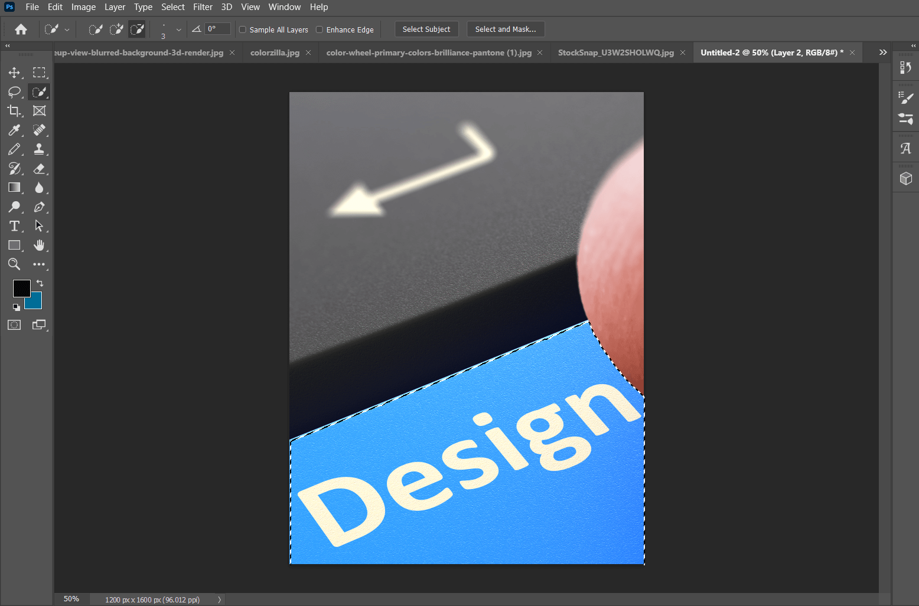Open Select and Mask workspace
Image resolution: width=919 pixels, height=606 pixels.
tap(506, 28)
